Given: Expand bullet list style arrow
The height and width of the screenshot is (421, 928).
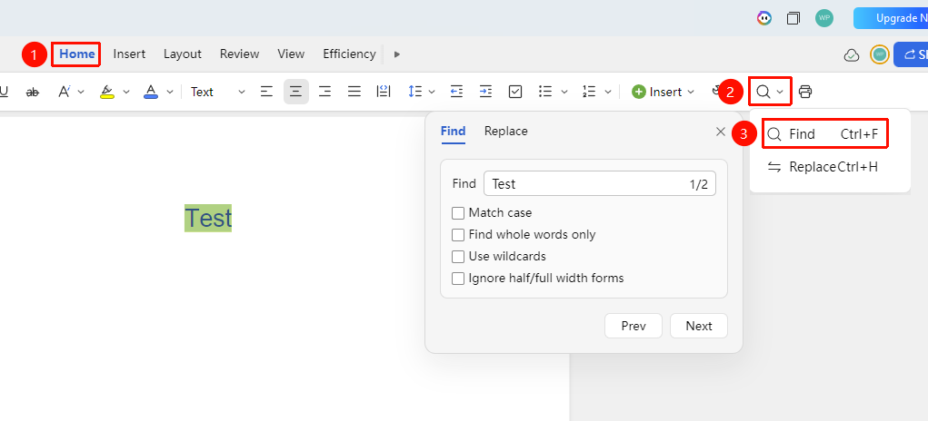Looking at the screenshot, I should [564, 93].
